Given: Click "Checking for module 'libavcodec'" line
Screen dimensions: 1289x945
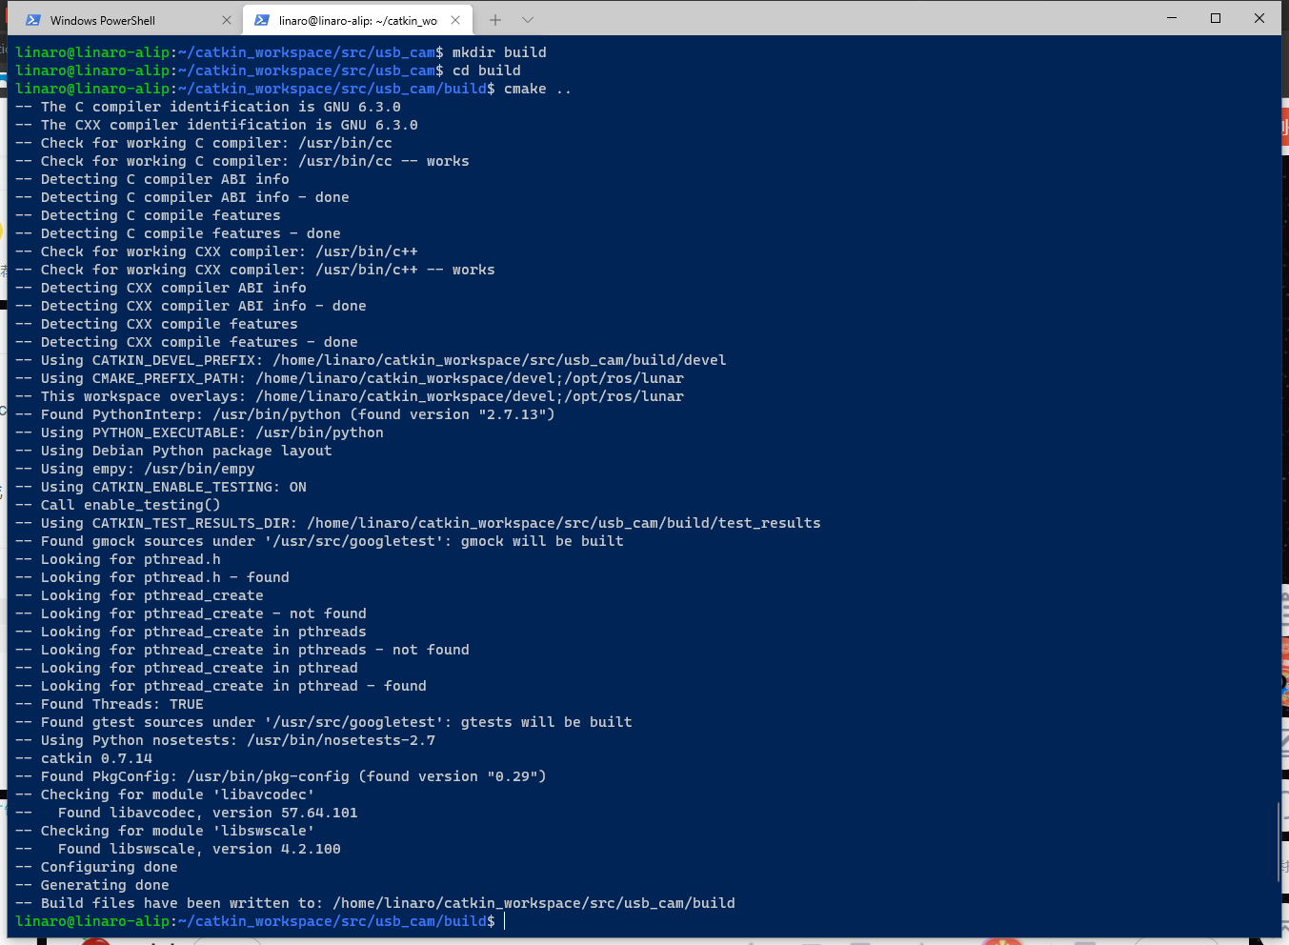Looking at the screenshot, I should [165, 794].
